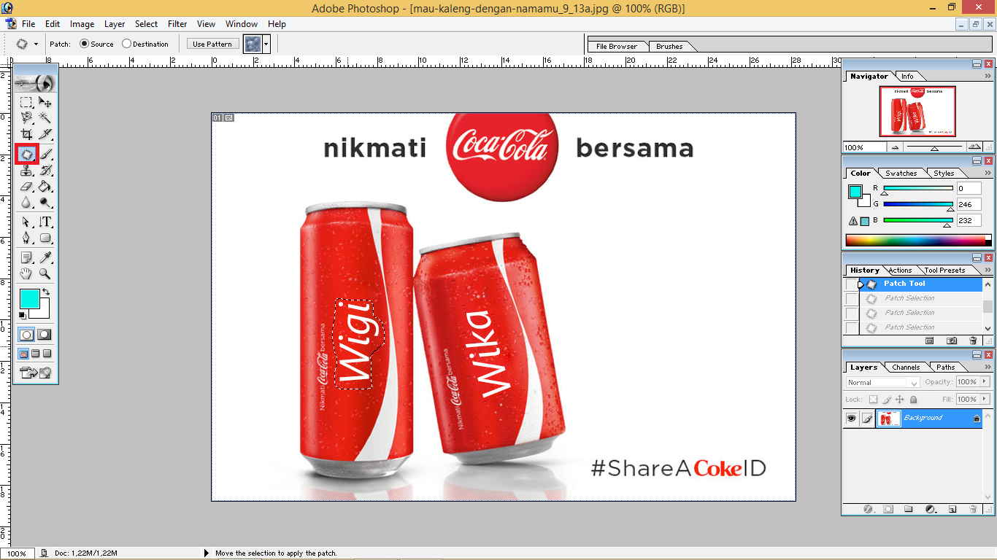Screen dimensions: 997x560
Task: Open the File Browser tab
Action: (x=617, y=46)
